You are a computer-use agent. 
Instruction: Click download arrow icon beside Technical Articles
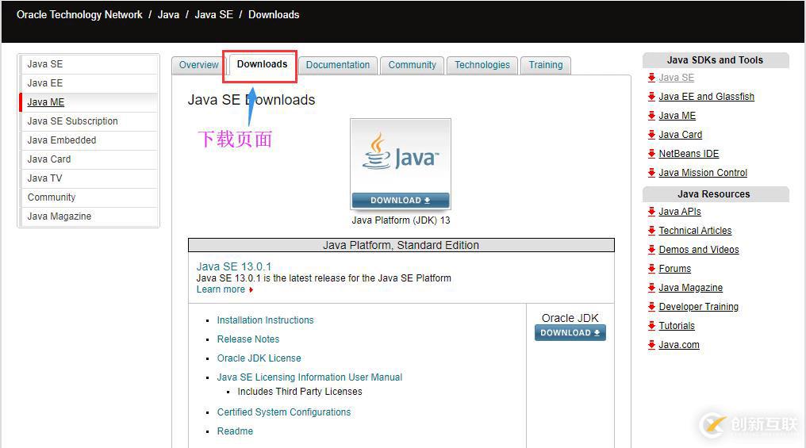(x=651, y=231)
